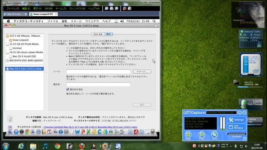Open the ディスクユーティリティ application menu

[28, 21]
